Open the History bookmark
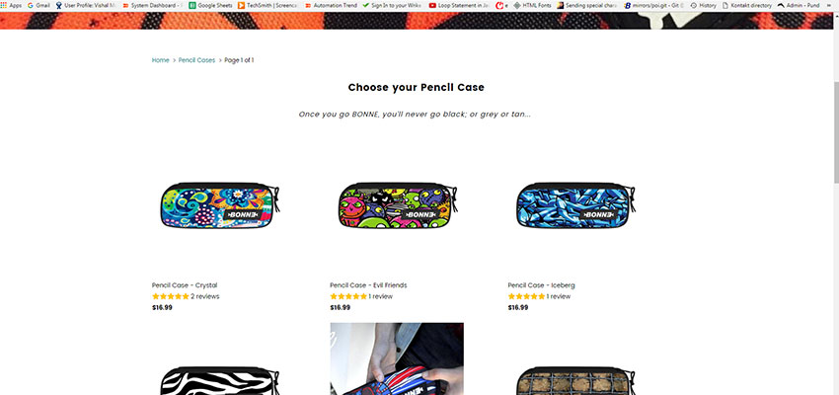This screenshot has width=839, height=395. (x=703, y=5)
